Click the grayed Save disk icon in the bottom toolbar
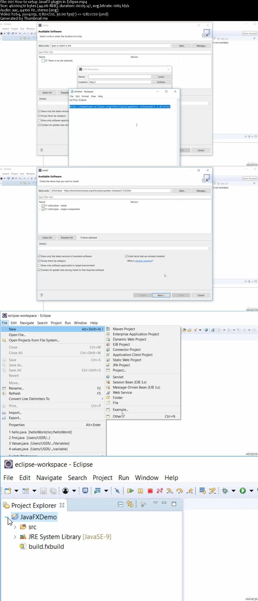 43,491
